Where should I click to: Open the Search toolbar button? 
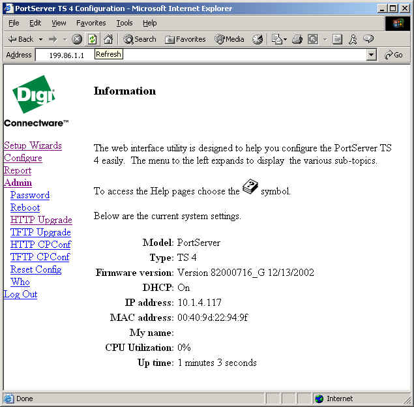[x=140, y=39]
